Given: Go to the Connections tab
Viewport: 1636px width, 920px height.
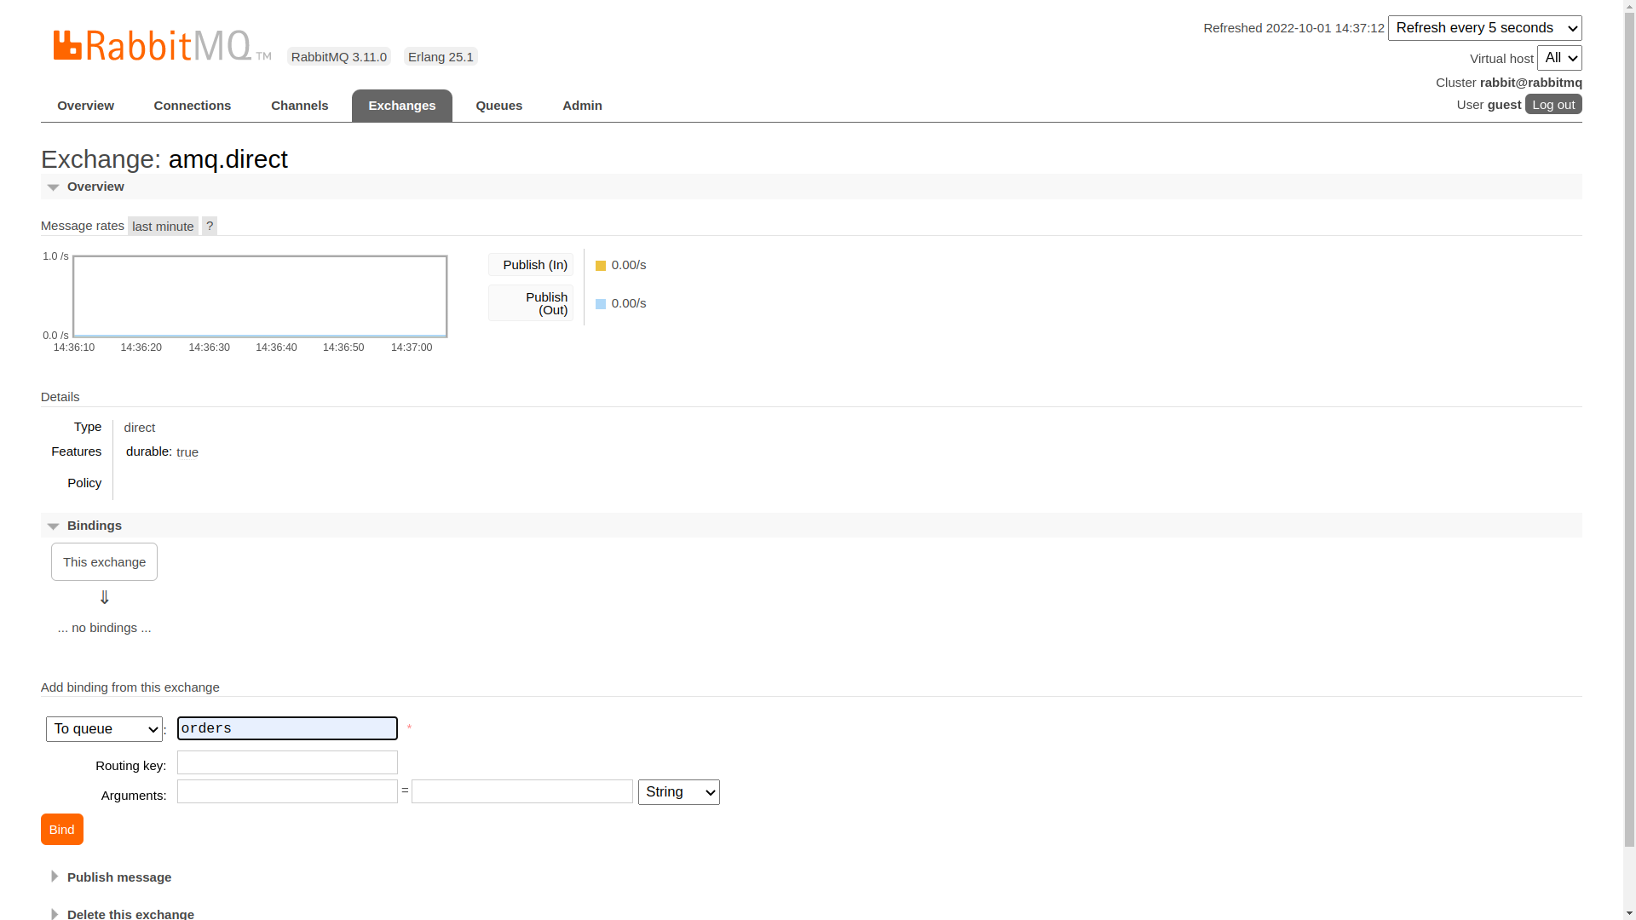Looking at the screenshot, I should tap(192, 106).
